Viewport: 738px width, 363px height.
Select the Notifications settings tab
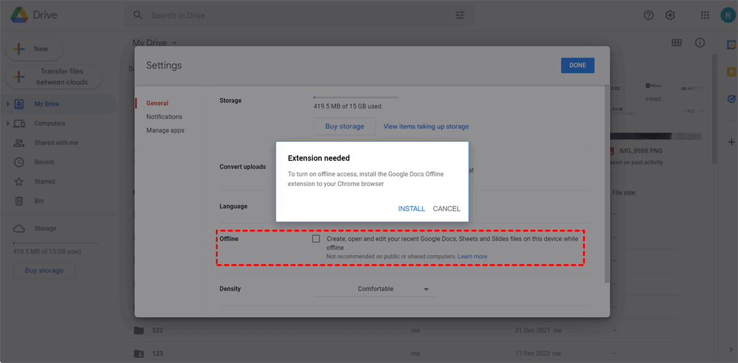[164, 117]
